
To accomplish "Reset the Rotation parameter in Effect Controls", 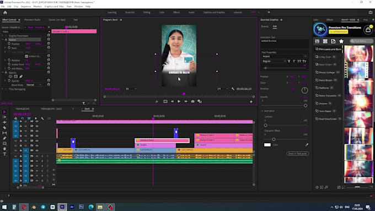I will point(49,60).
